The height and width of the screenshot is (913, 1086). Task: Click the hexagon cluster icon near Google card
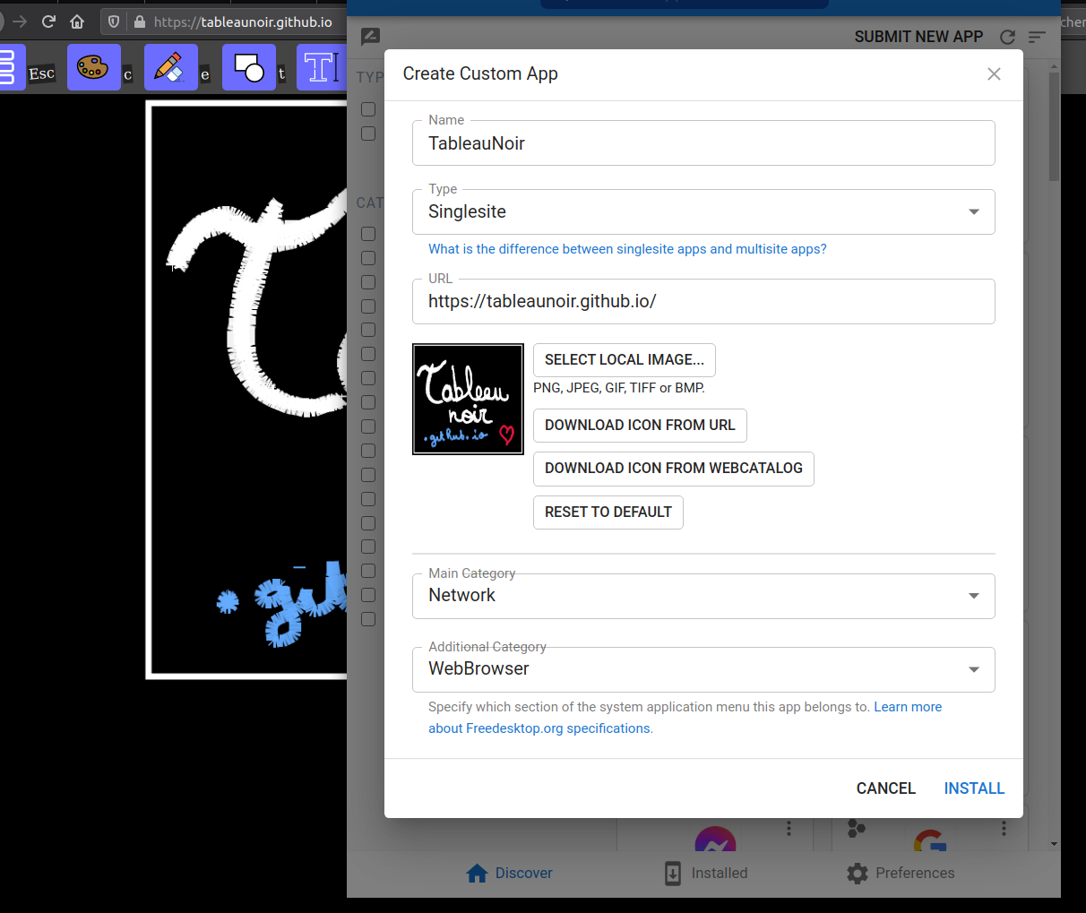[857, 828]
